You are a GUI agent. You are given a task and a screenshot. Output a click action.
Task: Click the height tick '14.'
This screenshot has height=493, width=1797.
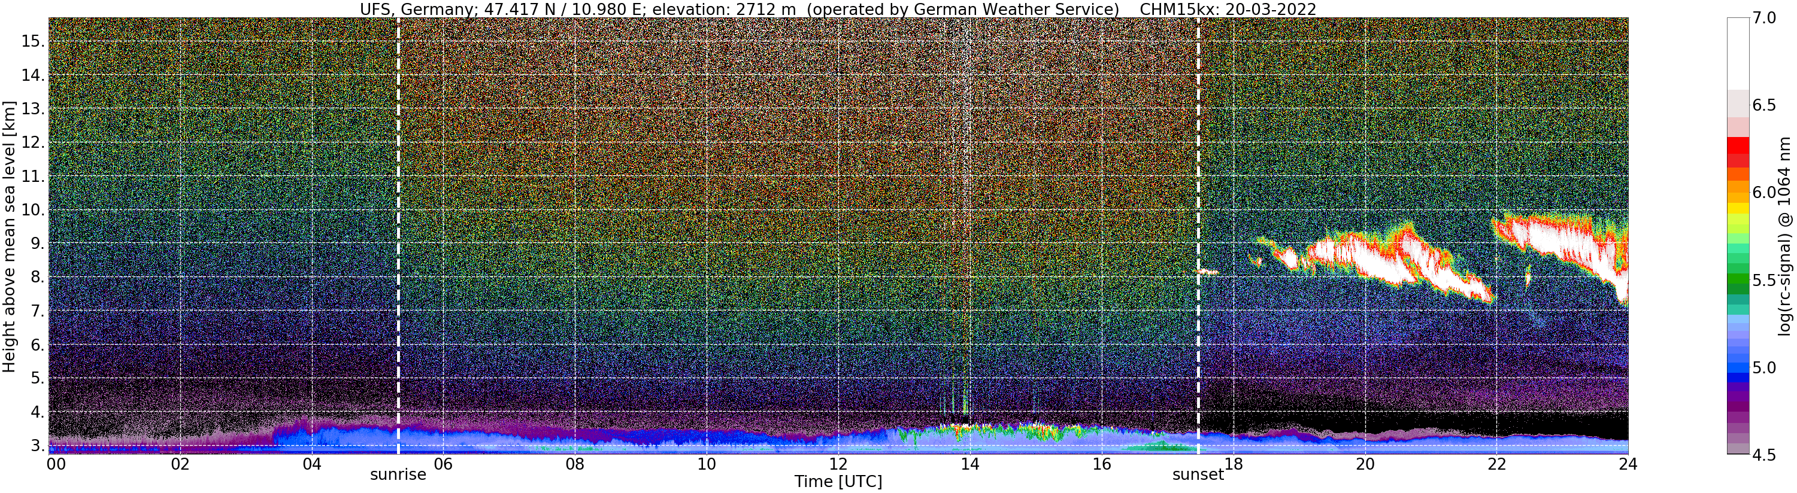point(33,75)
